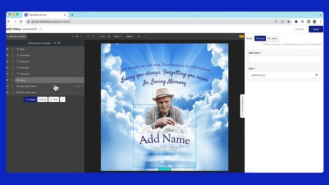The width and height of the screenshot is (329, 185).
Task: Switch mode to Re-order
Action: [272, 39]
